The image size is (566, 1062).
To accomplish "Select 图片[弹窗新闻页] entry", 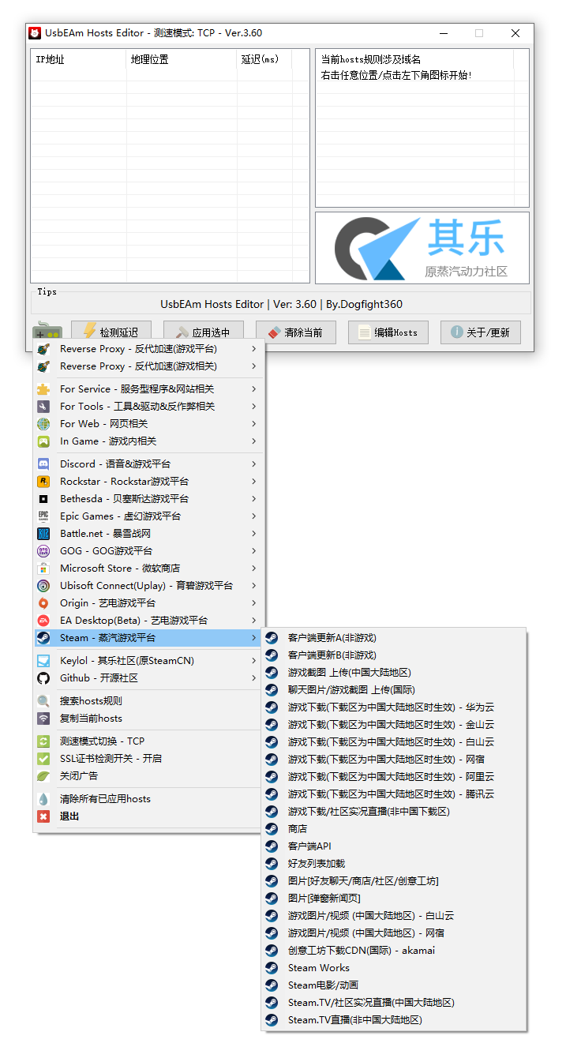I will tap(394, 899).
